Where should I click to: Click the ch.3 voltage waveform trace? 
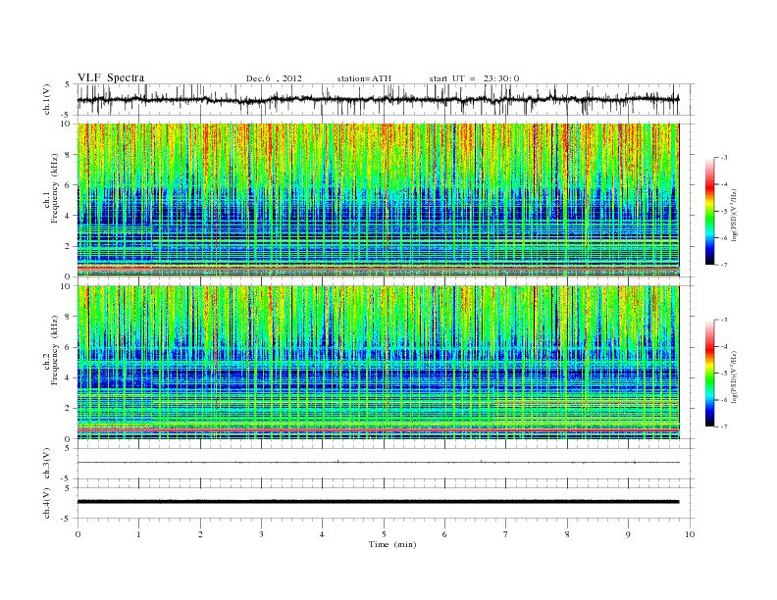[378, 463]
